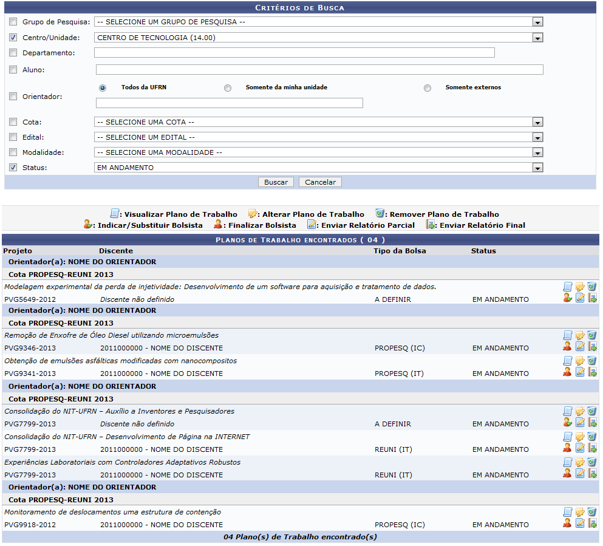Send final report for Desenvolvimento de Página plan

(592, 448)
